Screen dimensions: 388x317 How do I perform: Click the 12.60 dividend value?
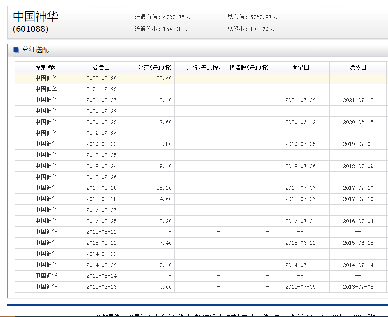164,122
